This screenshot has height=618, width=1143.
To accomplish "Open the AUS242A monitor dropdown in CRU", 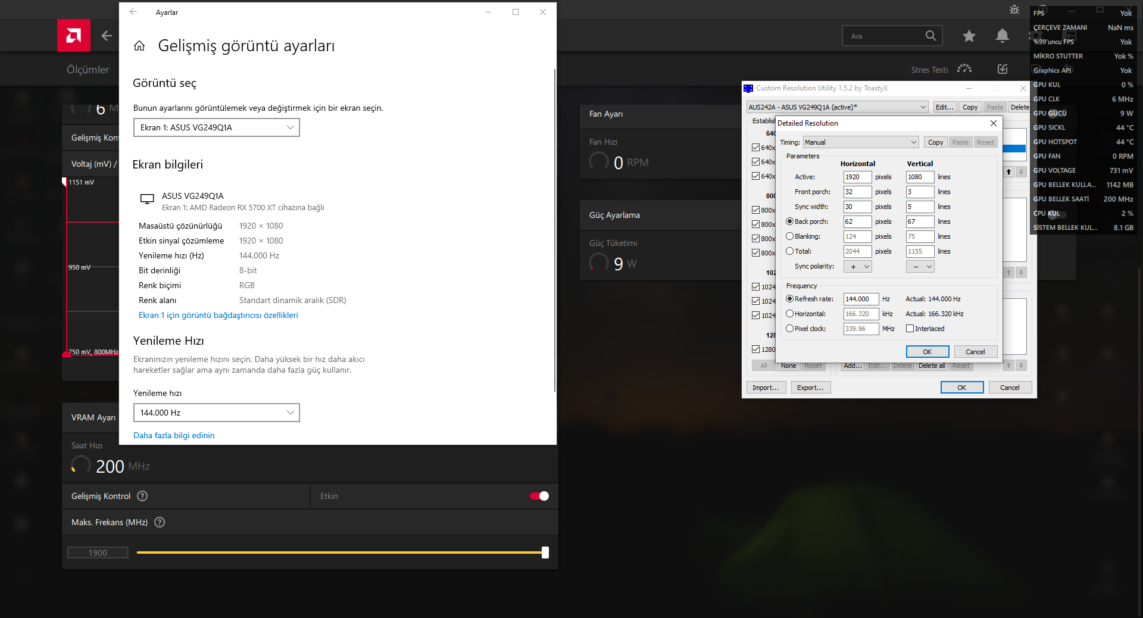I will coord(837,107).
